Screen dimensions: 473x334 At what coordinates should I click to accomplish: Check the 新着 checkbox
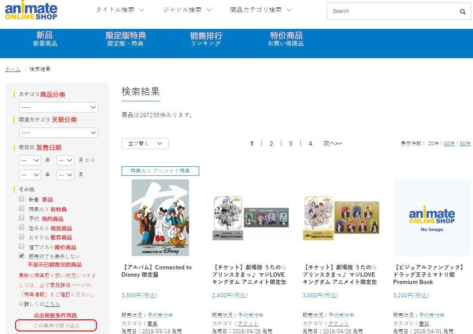(x=22, y=199)
